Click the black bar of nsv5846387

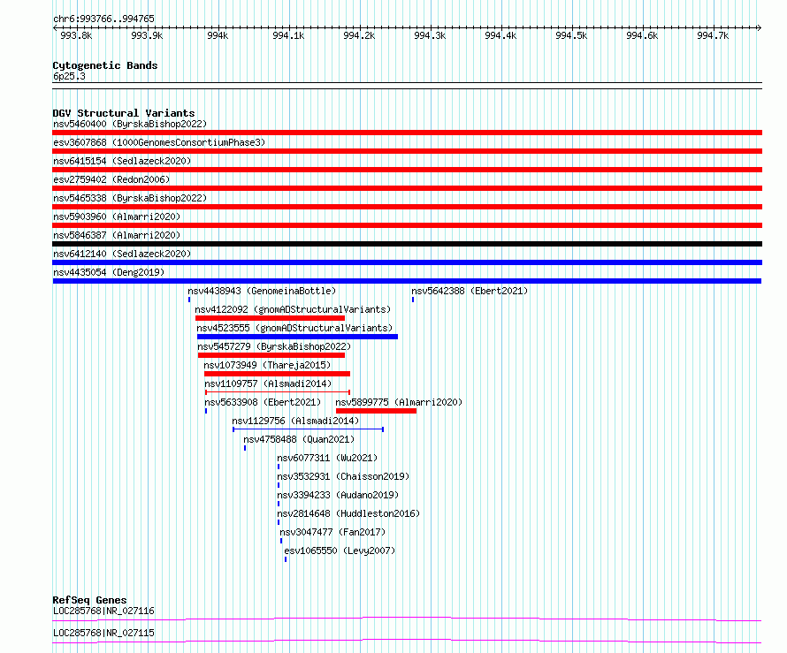click(x=407, y=244)
